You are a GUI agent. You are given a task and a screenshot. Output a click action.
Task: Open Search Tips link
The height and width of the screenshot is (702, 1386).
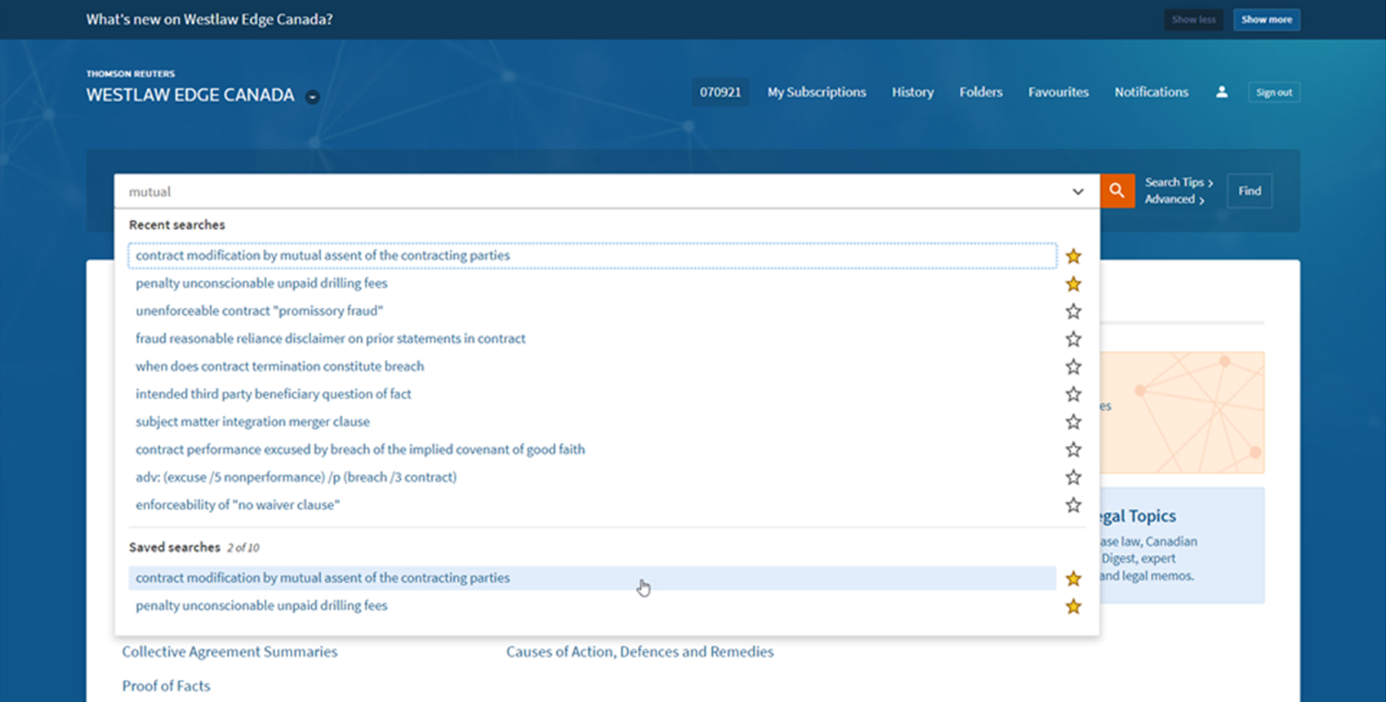click(x=1179, y=183)
